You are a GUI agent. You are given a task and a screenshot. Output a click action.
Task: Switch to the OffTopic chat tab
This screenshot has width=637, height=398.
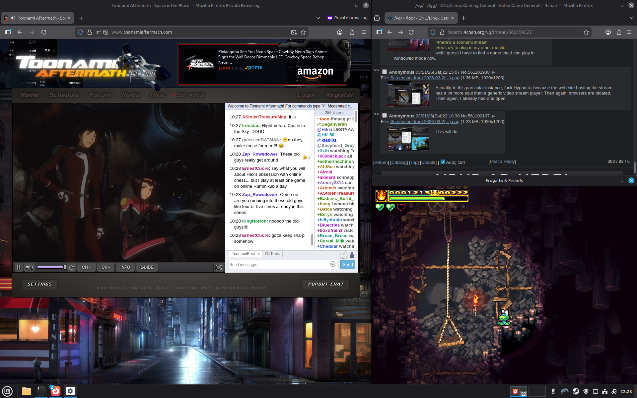pyautogui.click(x=272, y=254)
